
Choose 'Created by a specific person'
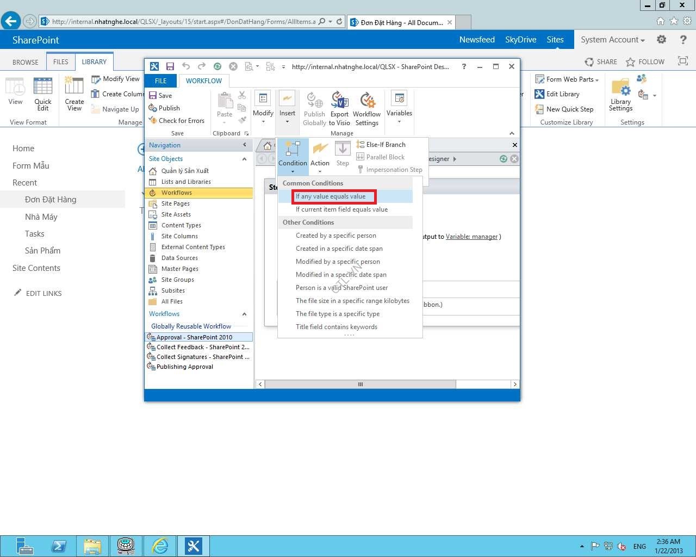pyautogui.click(x=335, y=236)
